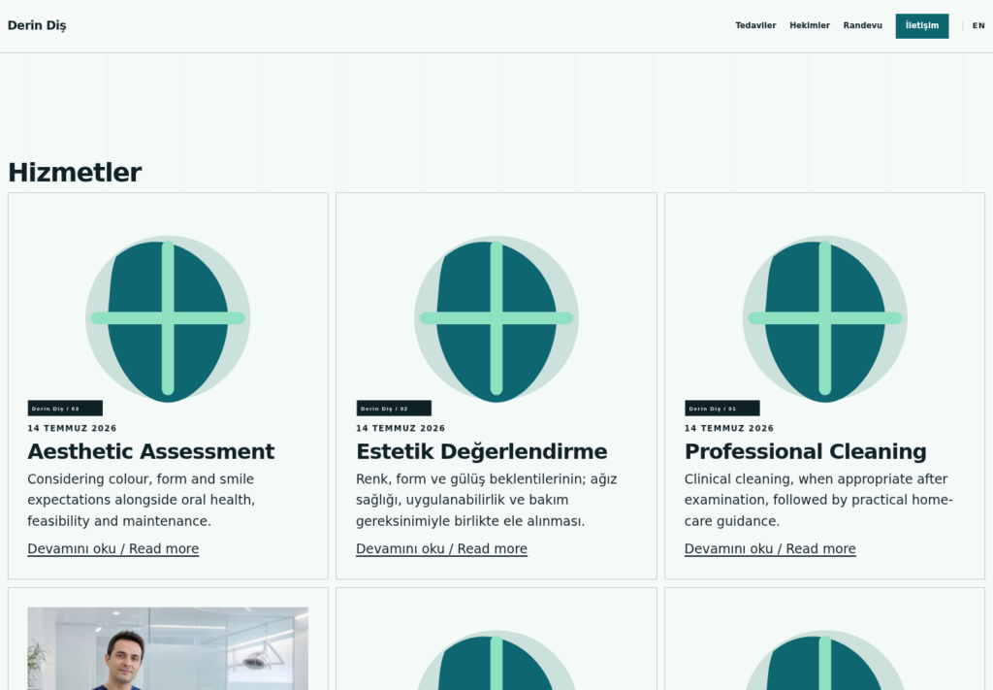Read more under Professional Cleaning

[x=770, y=548]
